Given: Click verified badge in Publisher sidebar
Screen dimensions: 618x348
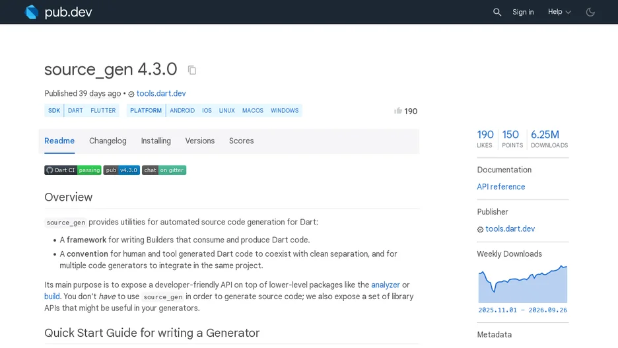Looking at the screenshot, I should [x=480, y=229].
